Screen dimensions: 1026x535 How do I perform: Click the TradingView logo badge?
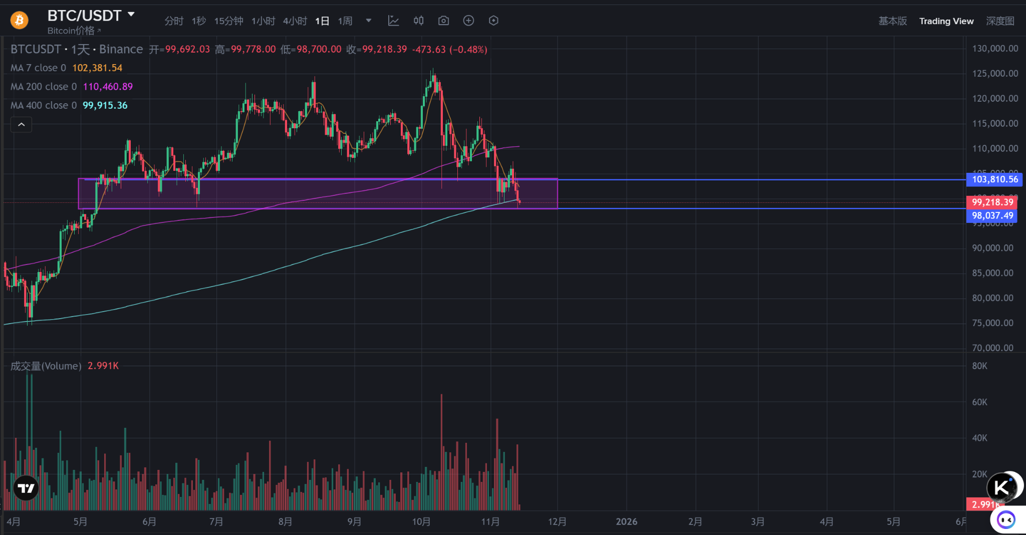(x=26, y=488)
